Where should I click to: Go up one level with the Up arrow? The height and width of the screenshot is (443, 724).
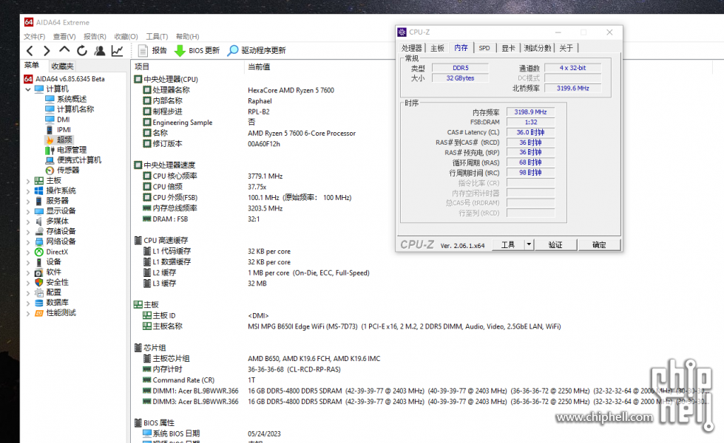pyautogui.click(x=64, y=50)
